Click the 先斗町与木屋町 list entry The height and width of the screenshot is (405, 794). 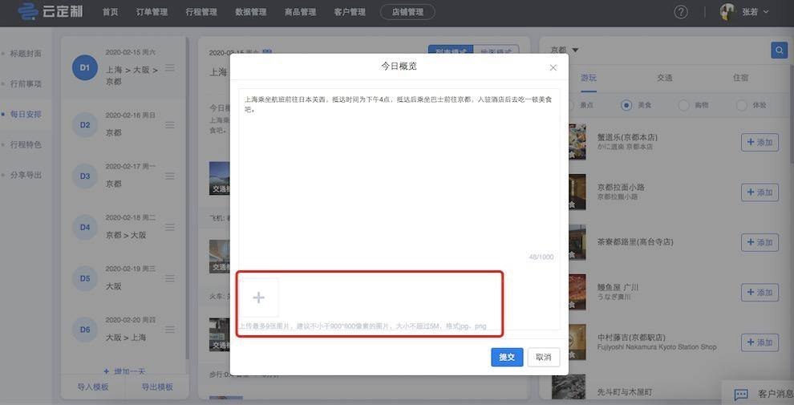pyautogui.click(x=624, y=392)
